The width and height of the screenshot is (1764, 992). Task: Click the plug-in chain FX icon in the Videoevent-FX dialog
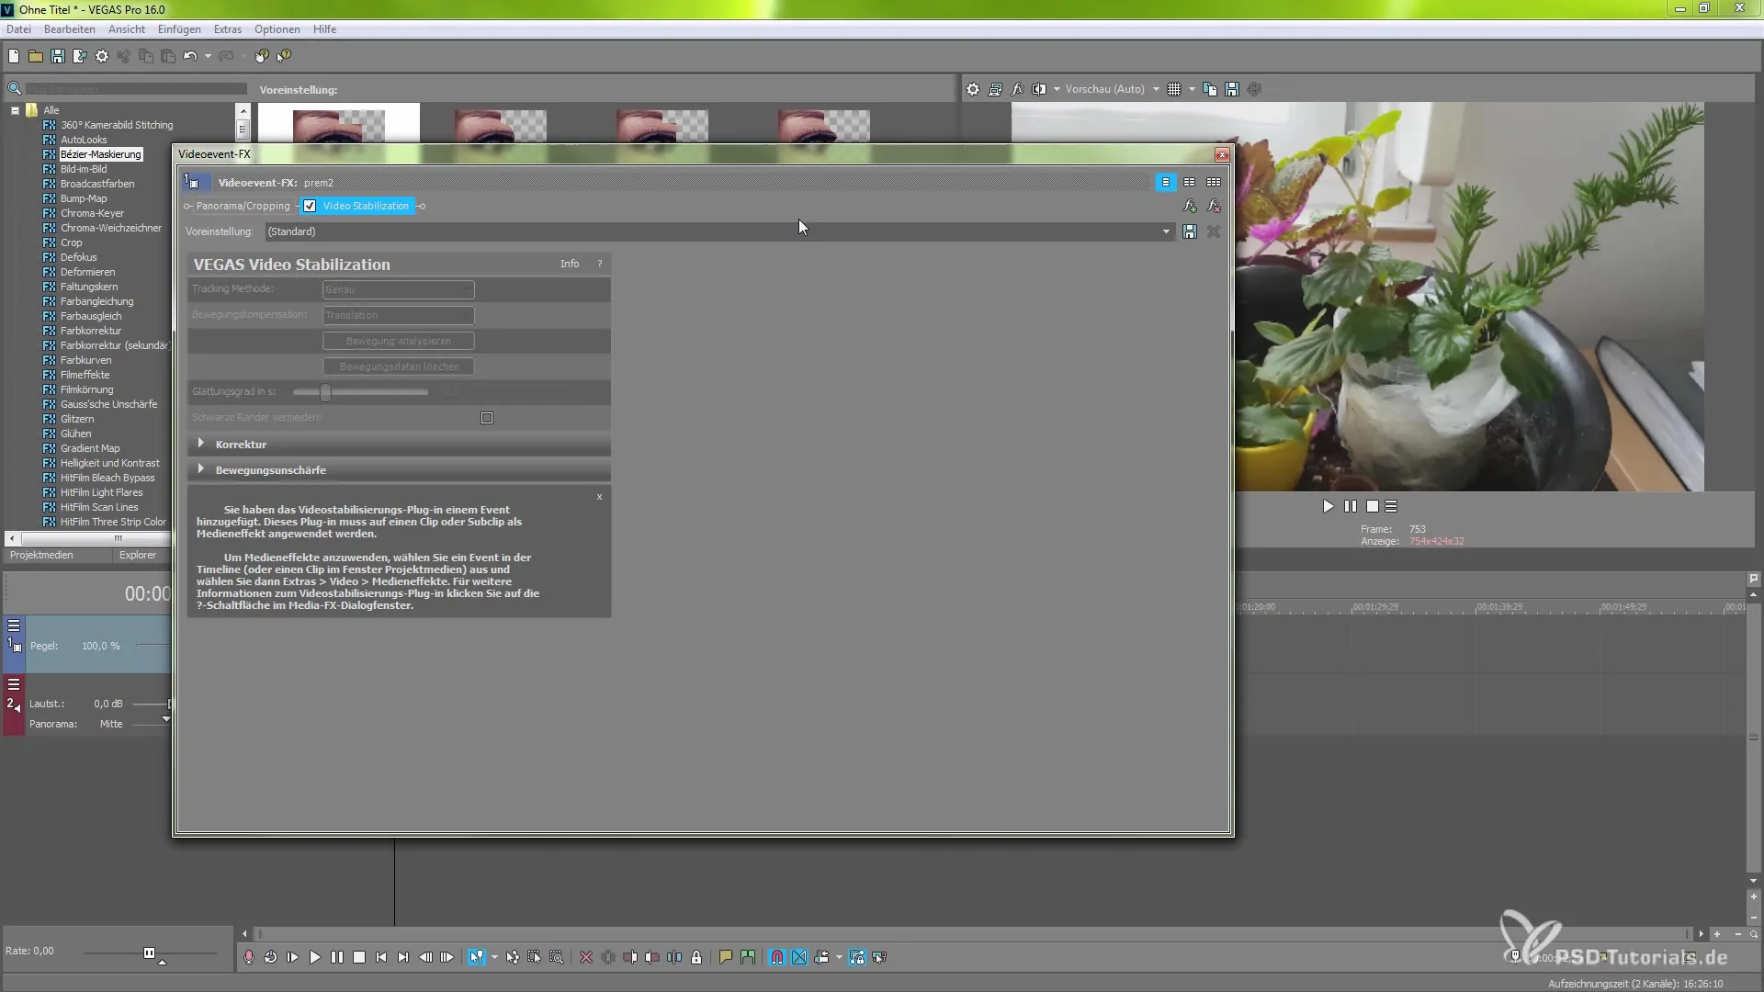1190,206
